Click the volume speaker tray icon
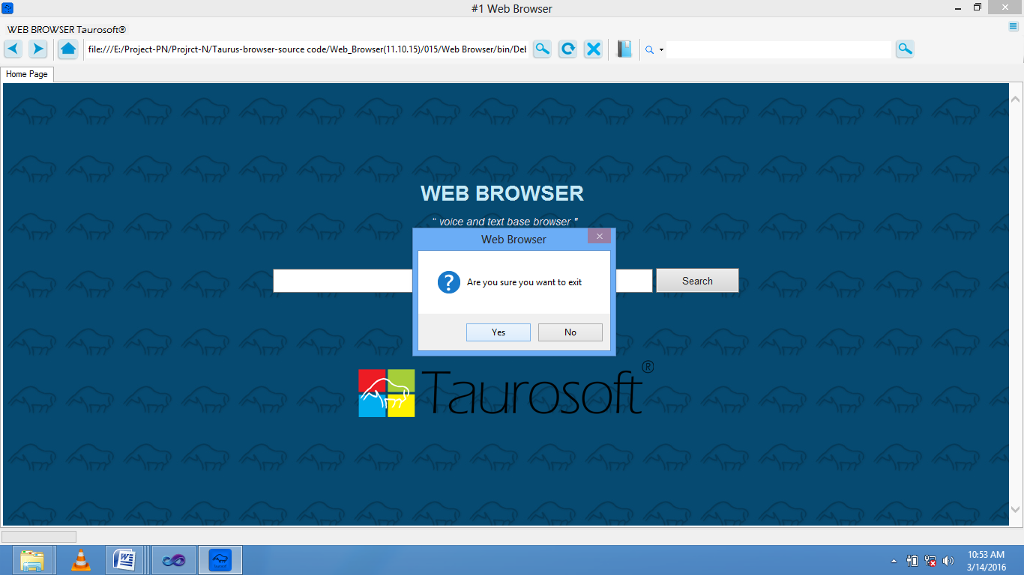1024x575 pixels. click(x=948, y=561)
